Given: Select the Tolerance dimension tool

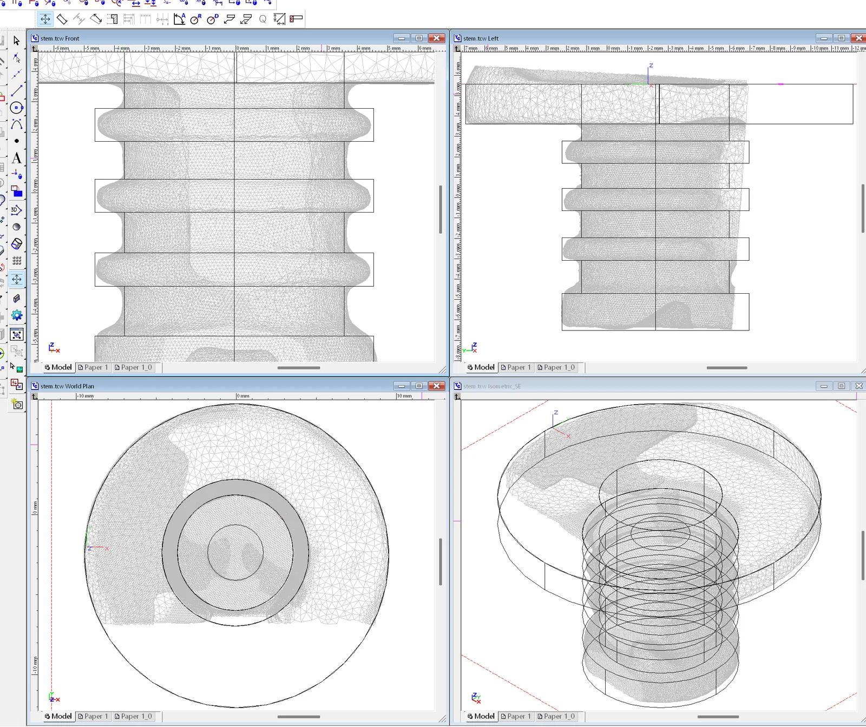Looking at the screenshot, I should pos(296,19).
